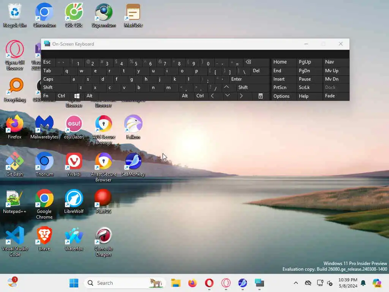Click the taskbar Search box
Image resolution: width=389 pixels, height=292 pixels.
[x=125, y=283]
